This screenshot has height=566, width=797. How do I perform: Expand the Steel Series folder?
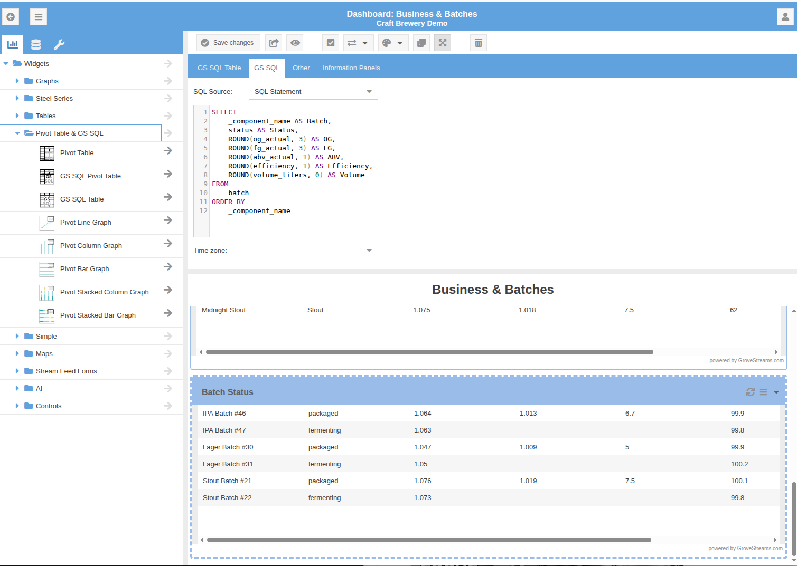(17, 98)
